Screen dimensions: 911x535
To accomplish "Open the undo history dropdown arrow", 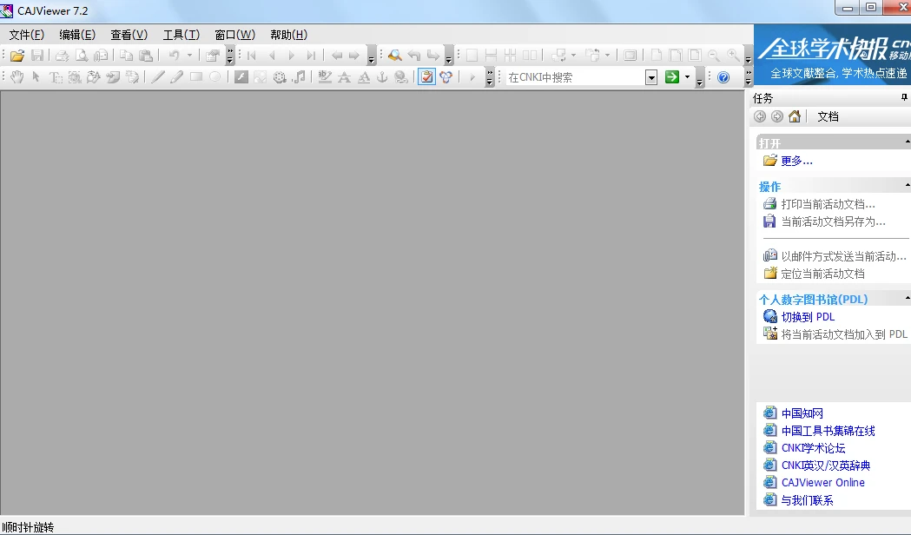I will click(x=189, y=56).
